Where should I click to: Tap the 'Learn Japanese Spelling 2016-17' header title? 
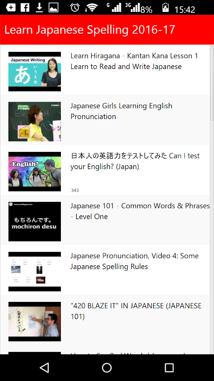click(90, 30)
